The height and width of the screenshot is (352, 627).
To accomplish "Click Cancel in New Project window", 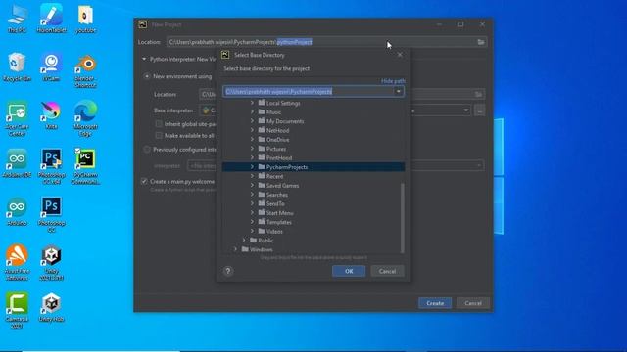I will [472, 303].
